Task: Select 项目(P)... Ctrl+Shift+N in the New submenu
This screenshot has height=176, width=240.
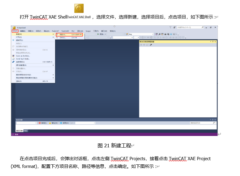Action: 69,35
